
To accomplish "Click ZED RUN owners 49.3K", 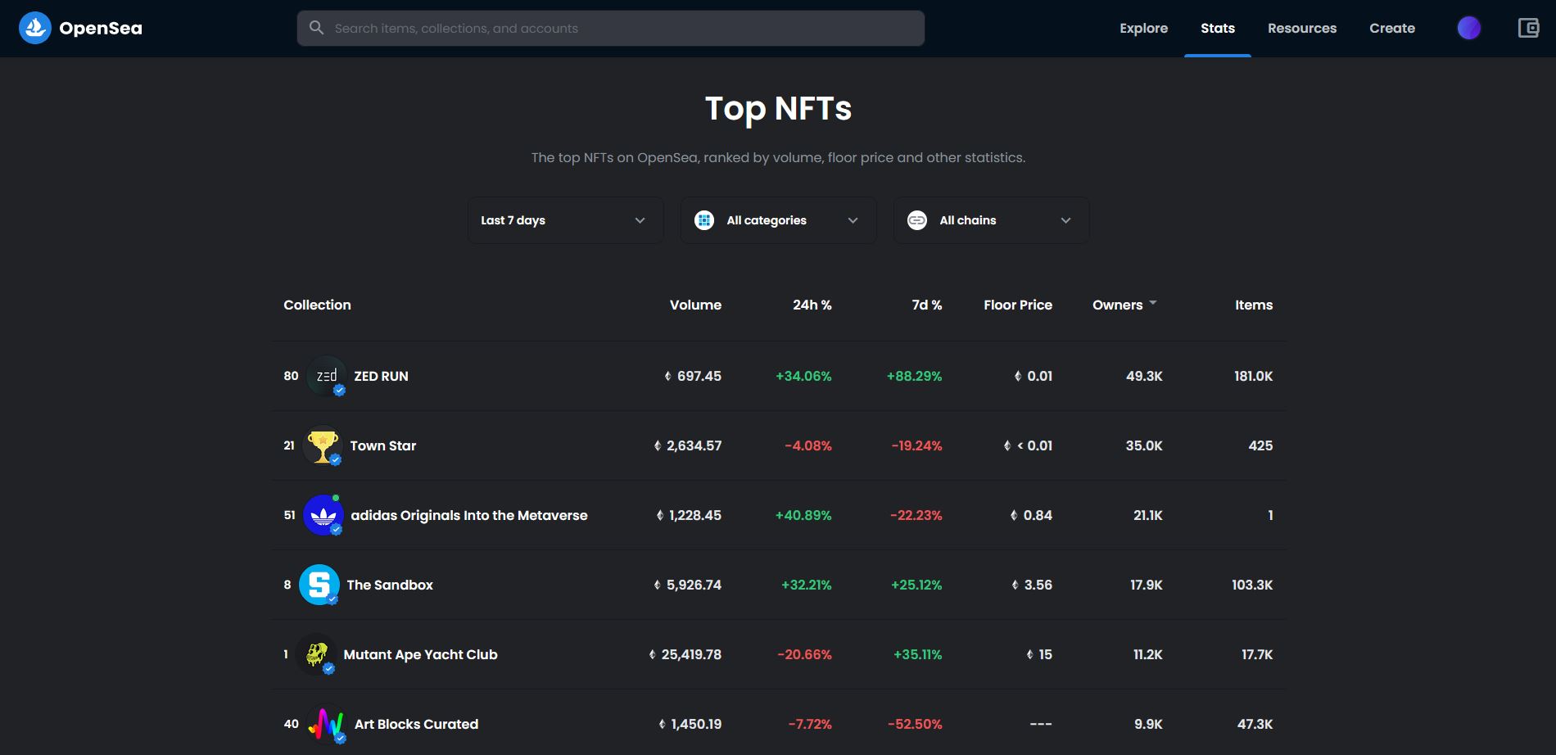I will coord(1144,376).
